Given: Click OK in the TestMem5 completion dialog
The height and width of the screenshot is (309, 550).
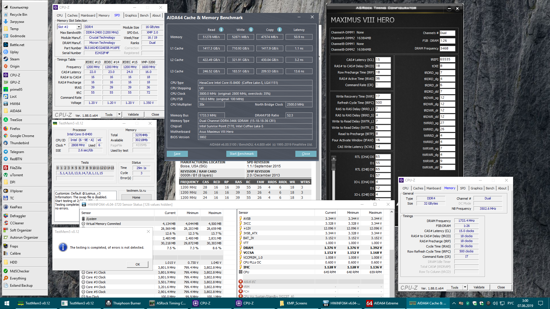Looking at the screenshot, I should [137, 264].
